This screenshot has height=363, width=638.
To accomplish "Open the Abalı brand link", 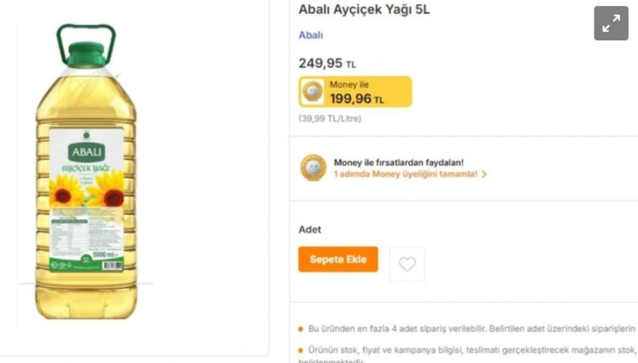I will point(310,35).
